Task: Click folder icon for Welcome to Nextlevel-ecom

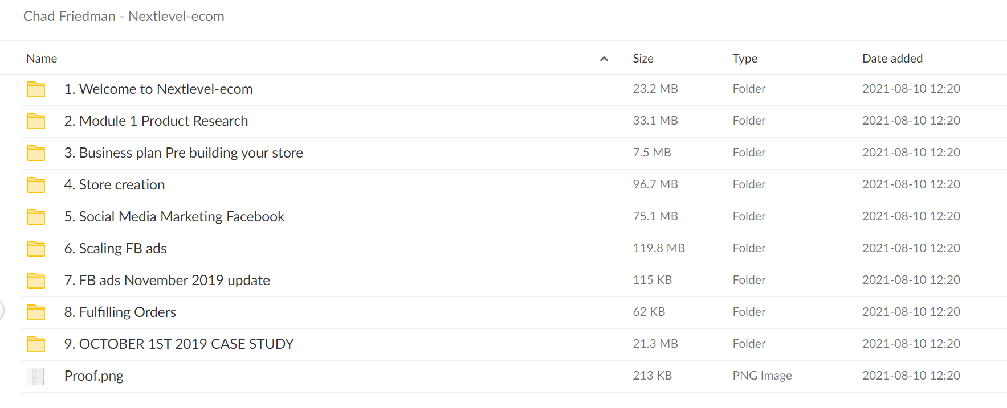Action: (x=36, y=89)
